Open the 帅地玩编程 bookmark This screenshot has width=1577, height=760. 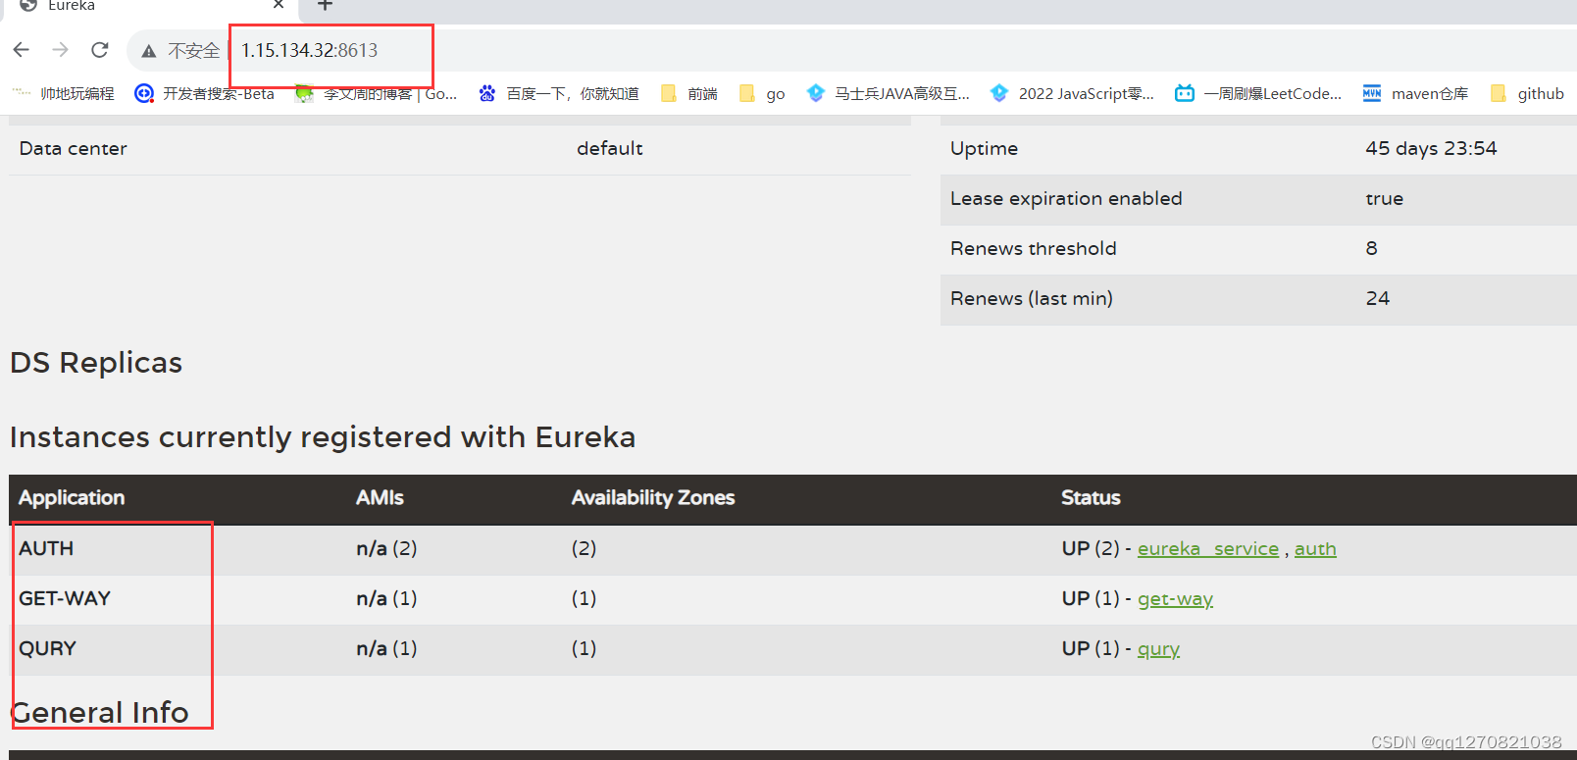64,94
